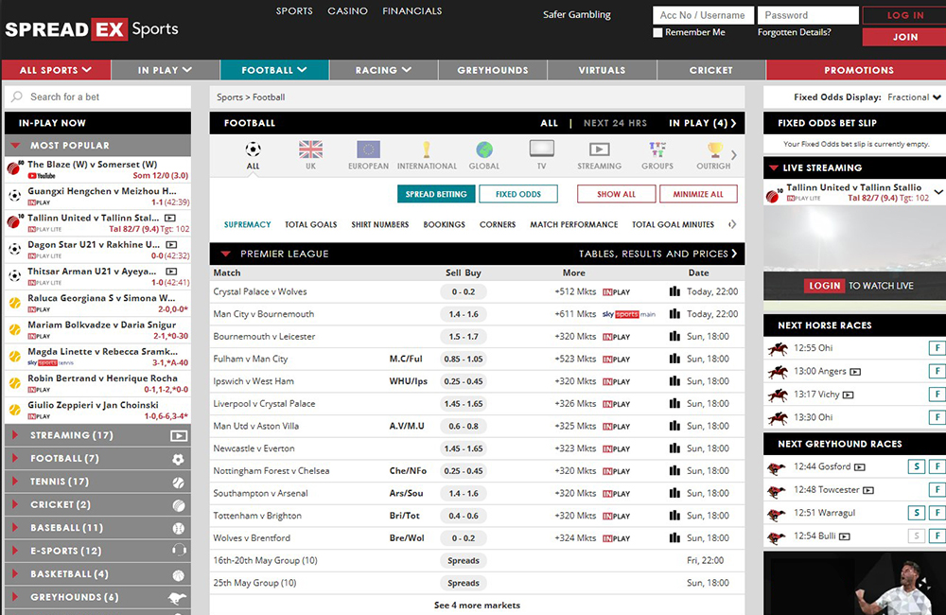Click the Show All button
Screen dimensions: 946x615
[616, 194]
